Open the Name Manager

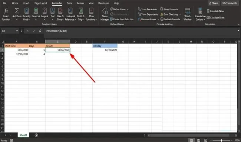[x=105, y=14]
